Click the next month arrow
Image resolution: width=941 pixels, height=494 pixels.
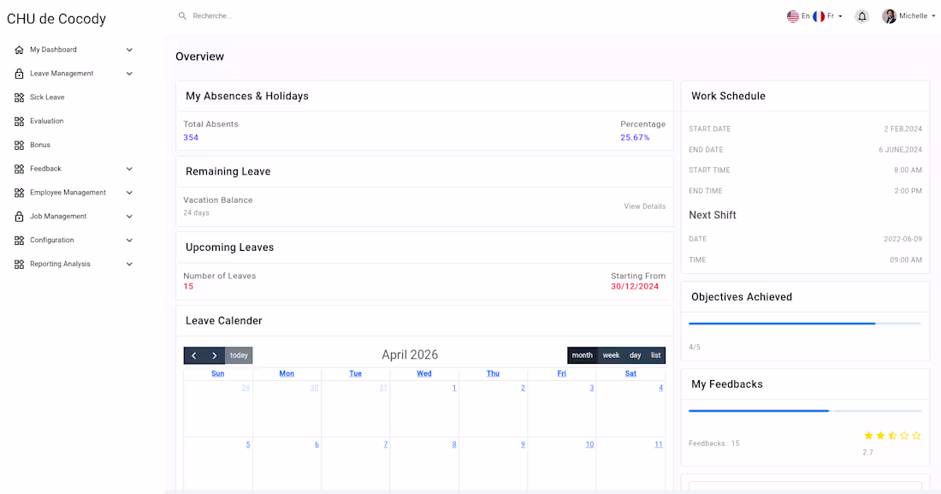215,354
